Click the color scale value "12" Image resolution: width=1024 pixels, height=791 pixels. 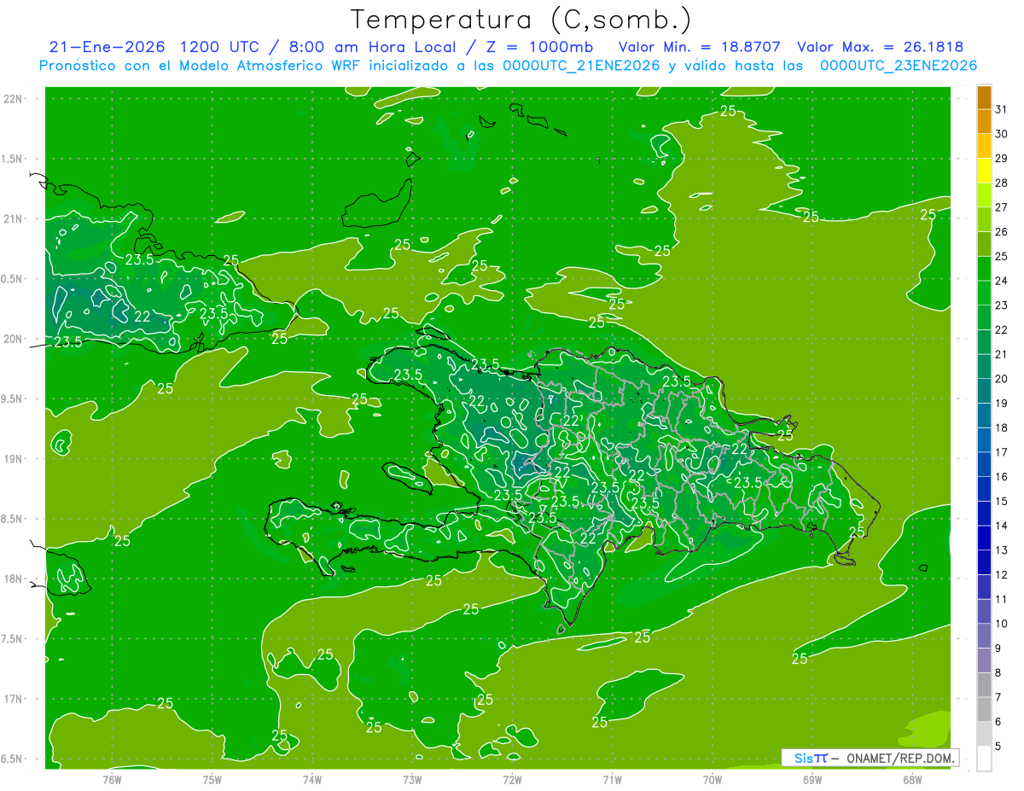1002,574
